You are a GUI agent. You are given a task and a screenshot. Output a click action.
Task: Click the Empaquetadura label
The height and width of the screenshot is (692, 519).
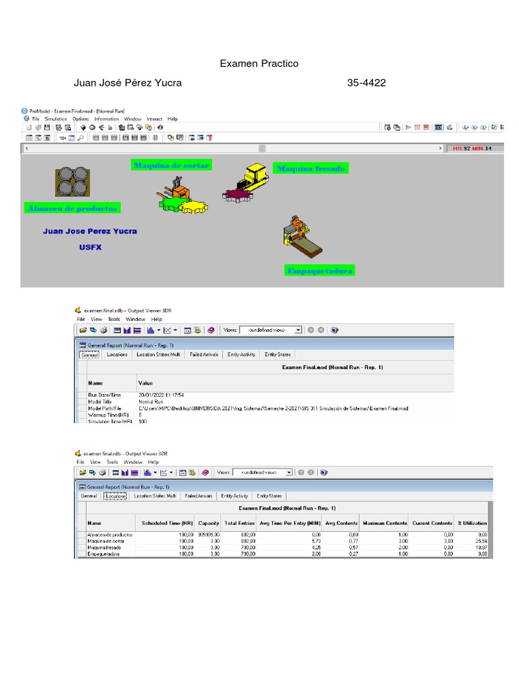pyautogui.click(x=320, y=270)
